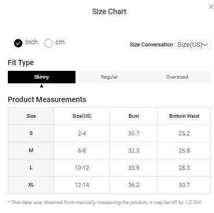This screenshot has height=213, width=214.
Task: Switch measurements to cm
Action: click(x=48, y=43)
